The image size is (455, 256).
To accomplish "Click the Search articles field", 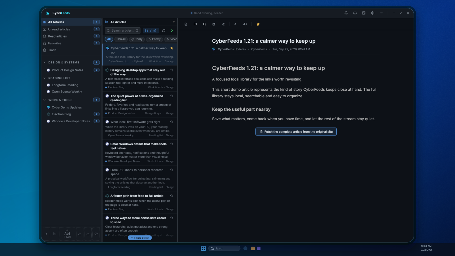I will click(x=122, y=30).
